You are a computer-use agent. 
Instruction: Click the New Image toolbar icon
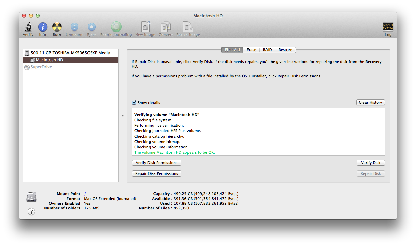coord(145,27)
